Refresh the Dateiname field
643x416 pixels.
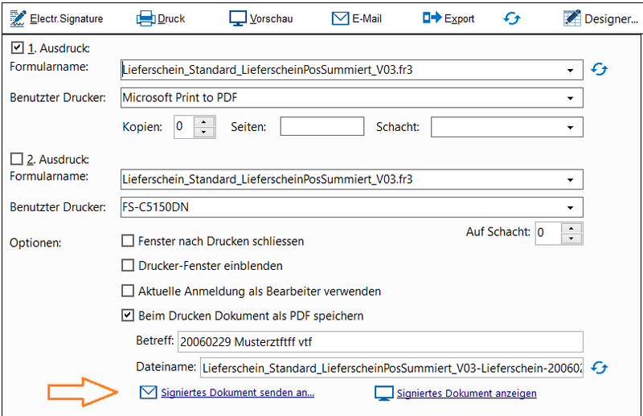coord(599,368)
